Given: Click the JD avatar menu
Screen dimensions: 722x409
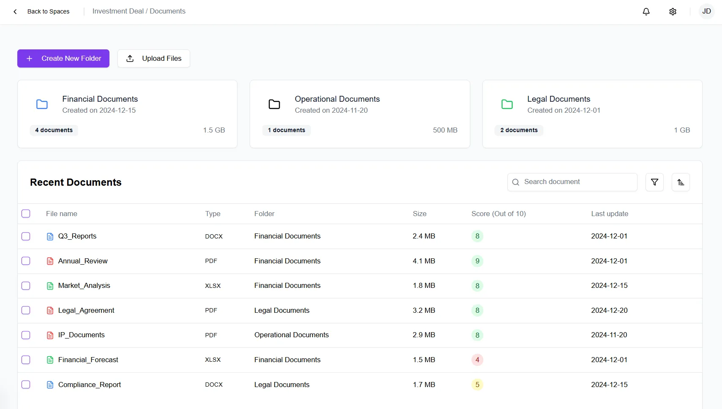Looking at the screenshot, I should coord(706,11).
